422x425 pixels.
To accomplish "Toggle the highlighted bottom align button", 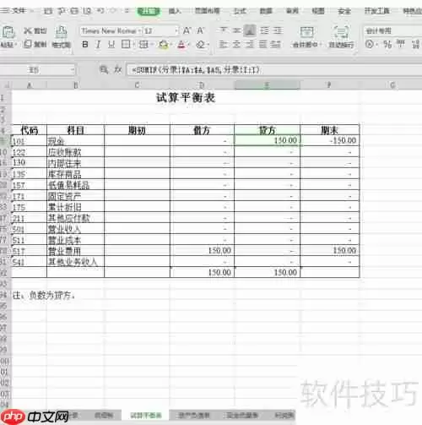I will (250, 30).
